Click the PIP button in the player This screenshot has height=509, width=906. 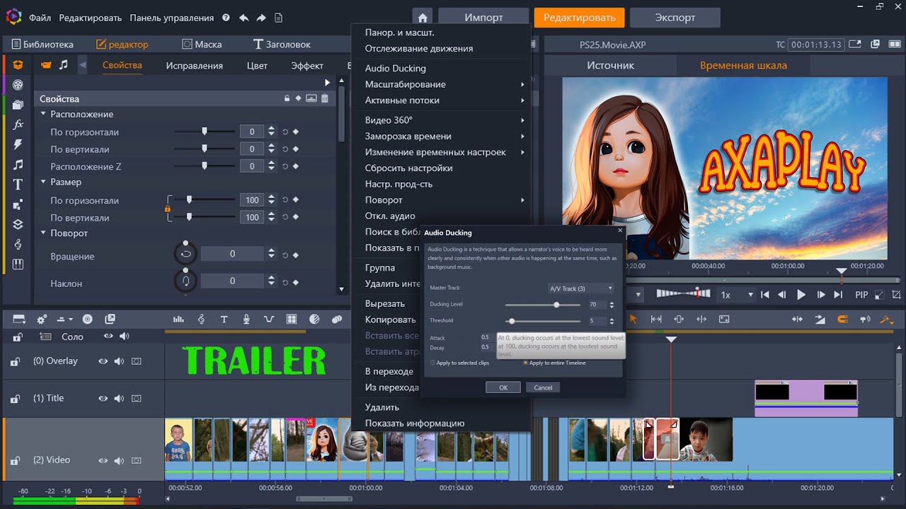click(861, 295)
